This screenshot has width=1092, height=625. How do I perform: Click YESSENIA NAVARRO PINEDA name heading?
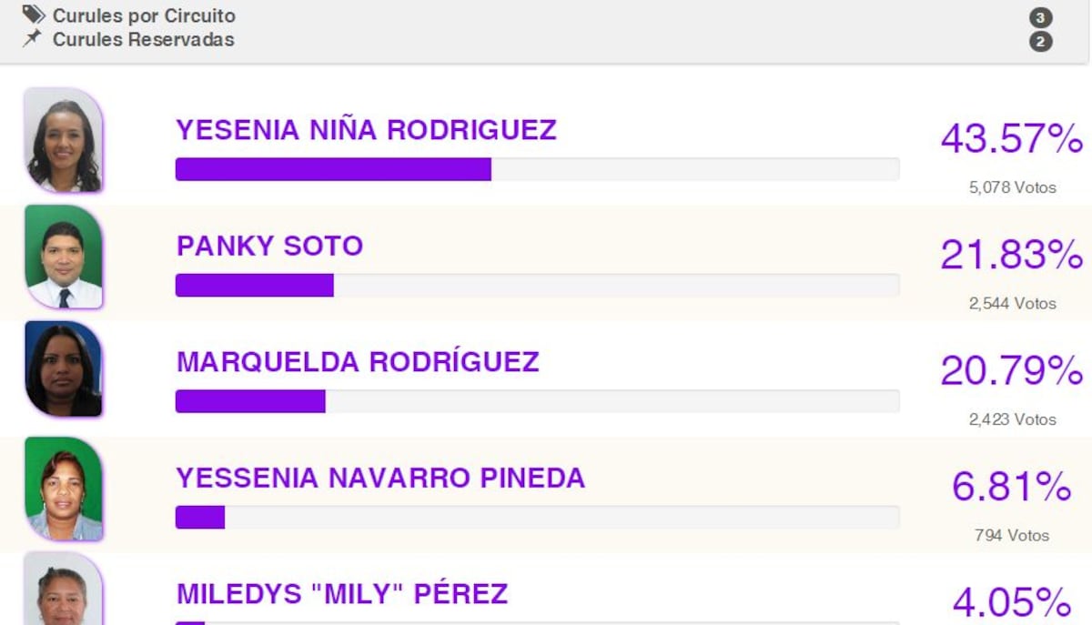tap(380, 478)
